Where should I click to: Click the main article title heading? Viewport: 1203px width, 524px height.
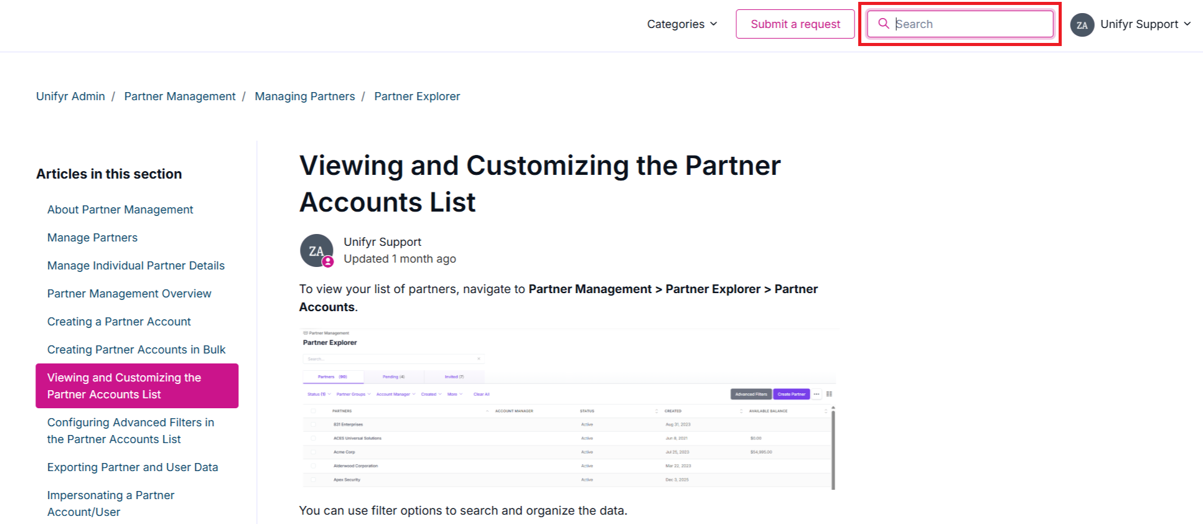[x=540, y=184]
